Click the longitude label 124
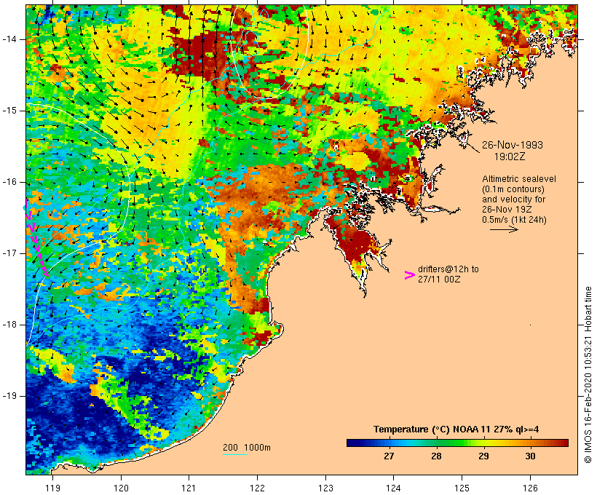Screen dimensions: 597x495 coord(393,488)
